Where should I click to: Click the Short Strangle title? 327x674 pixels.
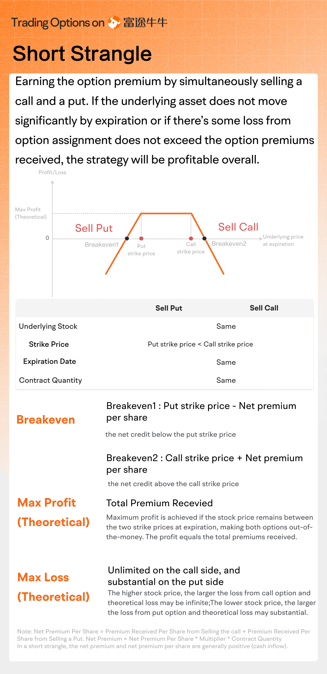[82, 54]
